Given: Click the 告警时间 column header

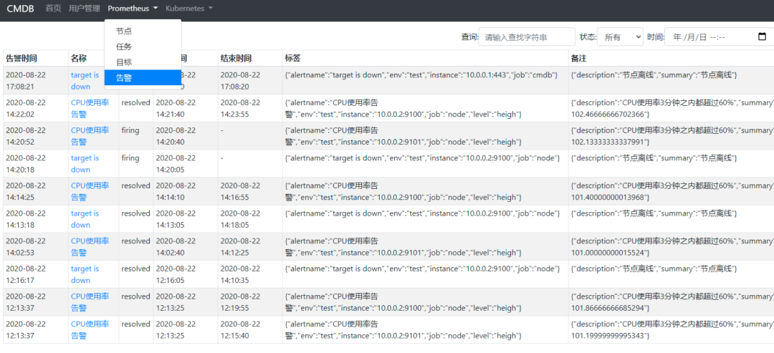Looking at the screenshot, I should (x=21, y=58).
